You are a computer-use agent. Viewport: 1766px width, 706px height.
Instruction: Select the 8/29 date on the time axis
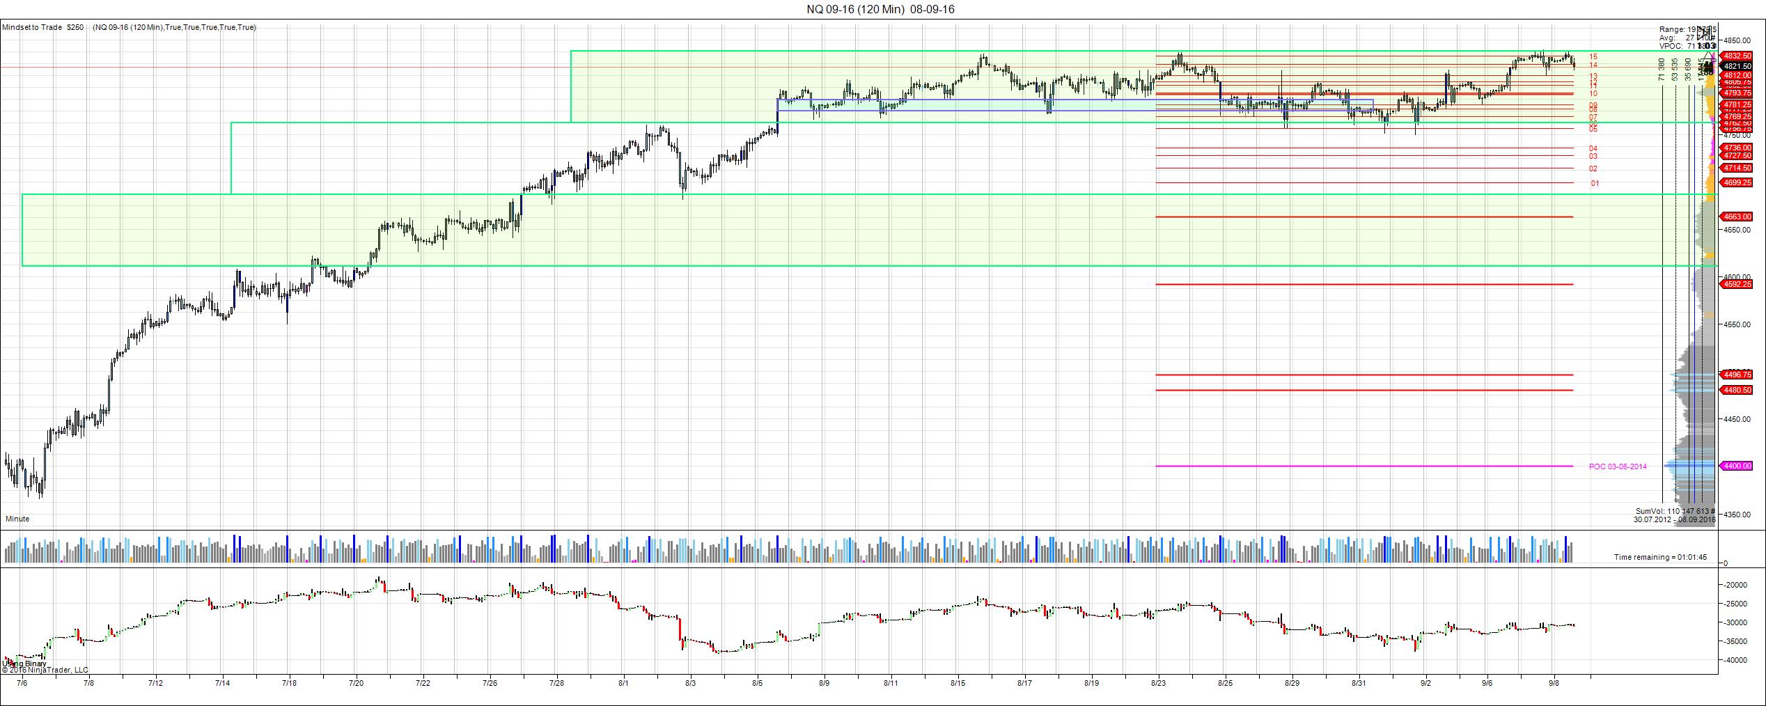[x=1292, y=683]
